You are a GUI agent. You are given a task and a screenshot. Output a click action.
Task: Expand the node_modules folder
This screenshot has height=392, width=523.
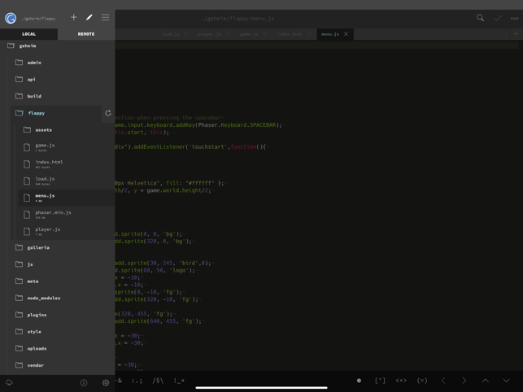pos(43,298)
